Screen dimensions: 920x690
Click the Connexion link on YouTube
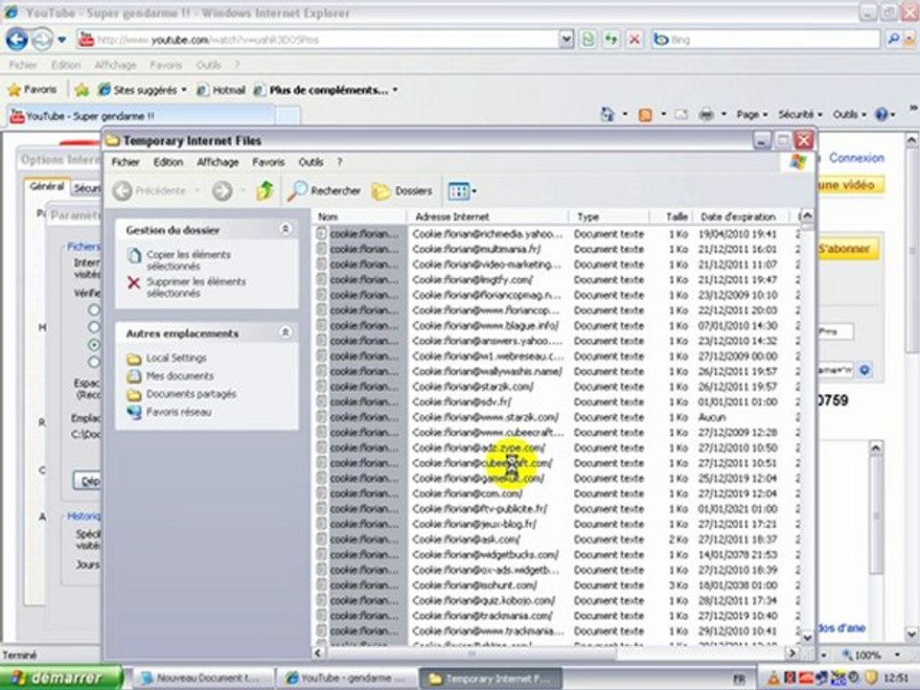(x=857, y=158)
